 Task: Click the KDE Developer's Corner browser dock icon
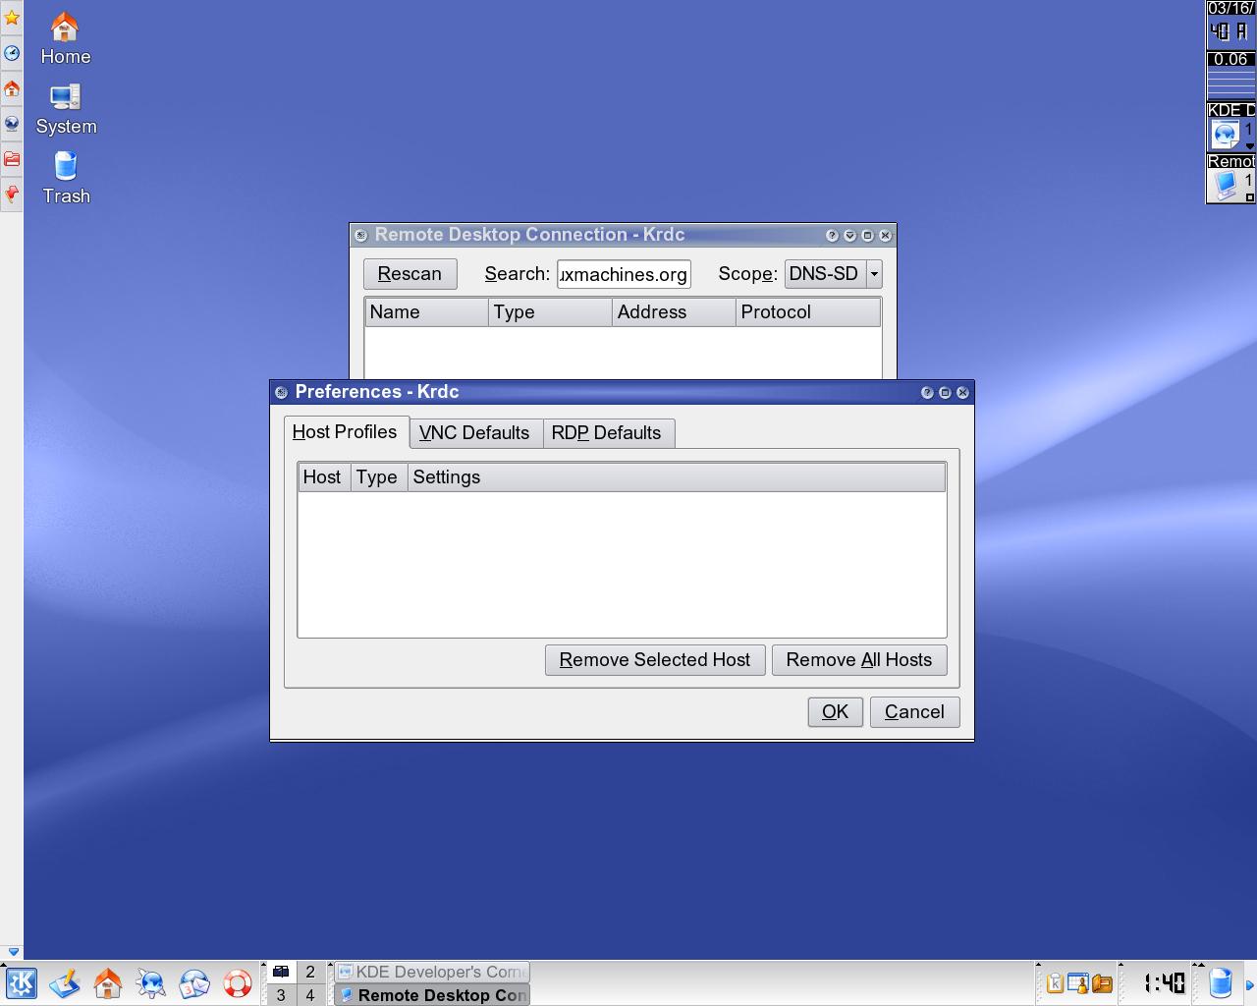pos(1226,135)
